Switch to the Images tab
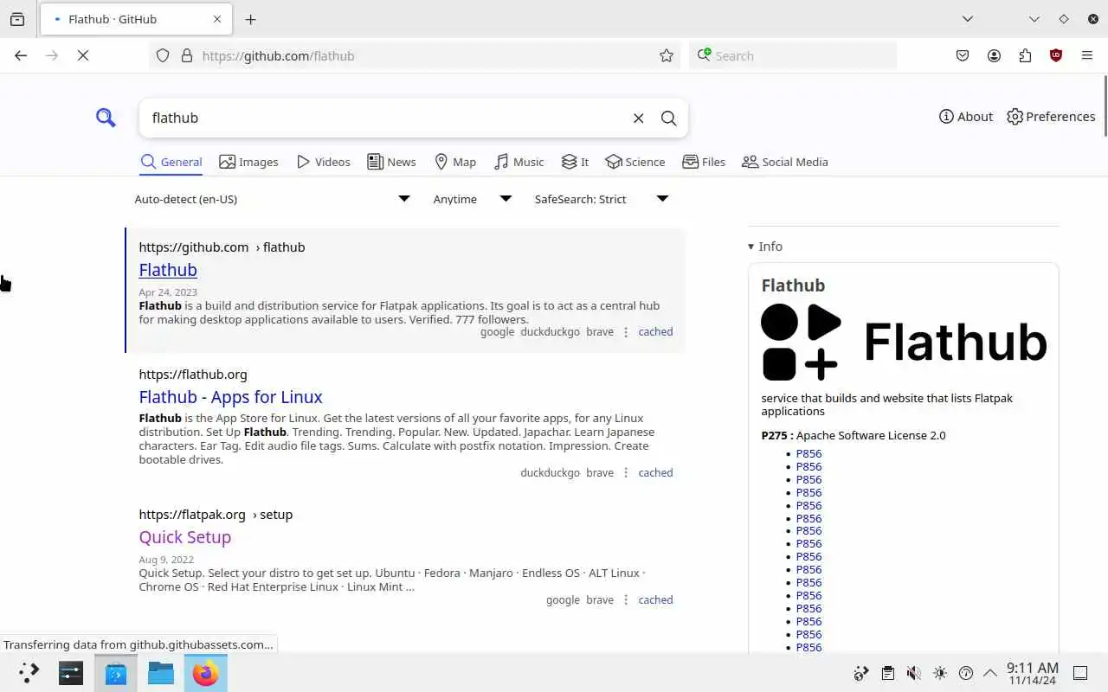 248,162
